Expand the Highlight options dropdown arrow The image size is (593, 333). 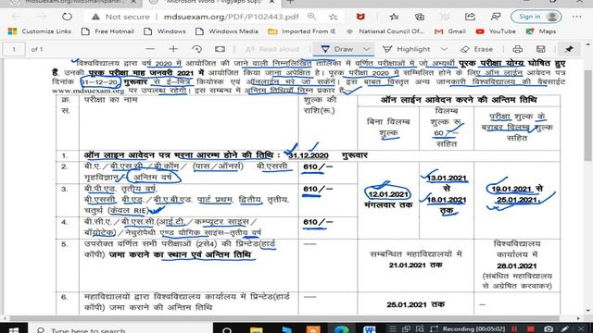click(444, 49)
